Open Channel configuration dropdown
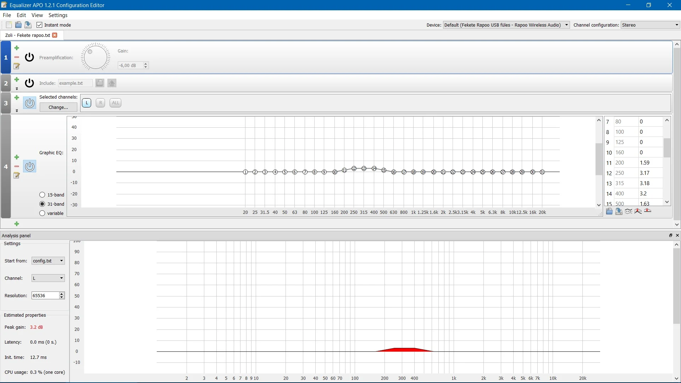The height and width of the screenshot is (383, 681). (x=650, y=25)
